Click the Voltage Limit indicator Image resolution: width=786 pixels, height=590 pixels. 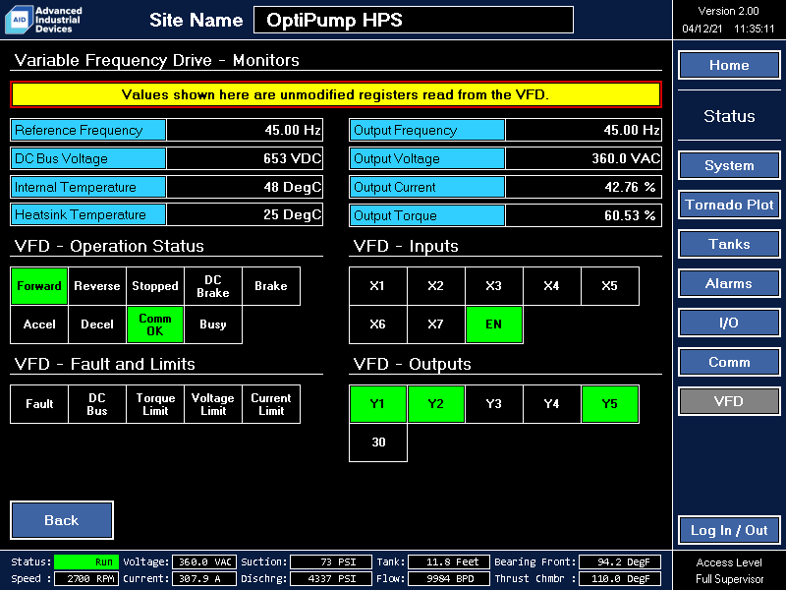213,404
